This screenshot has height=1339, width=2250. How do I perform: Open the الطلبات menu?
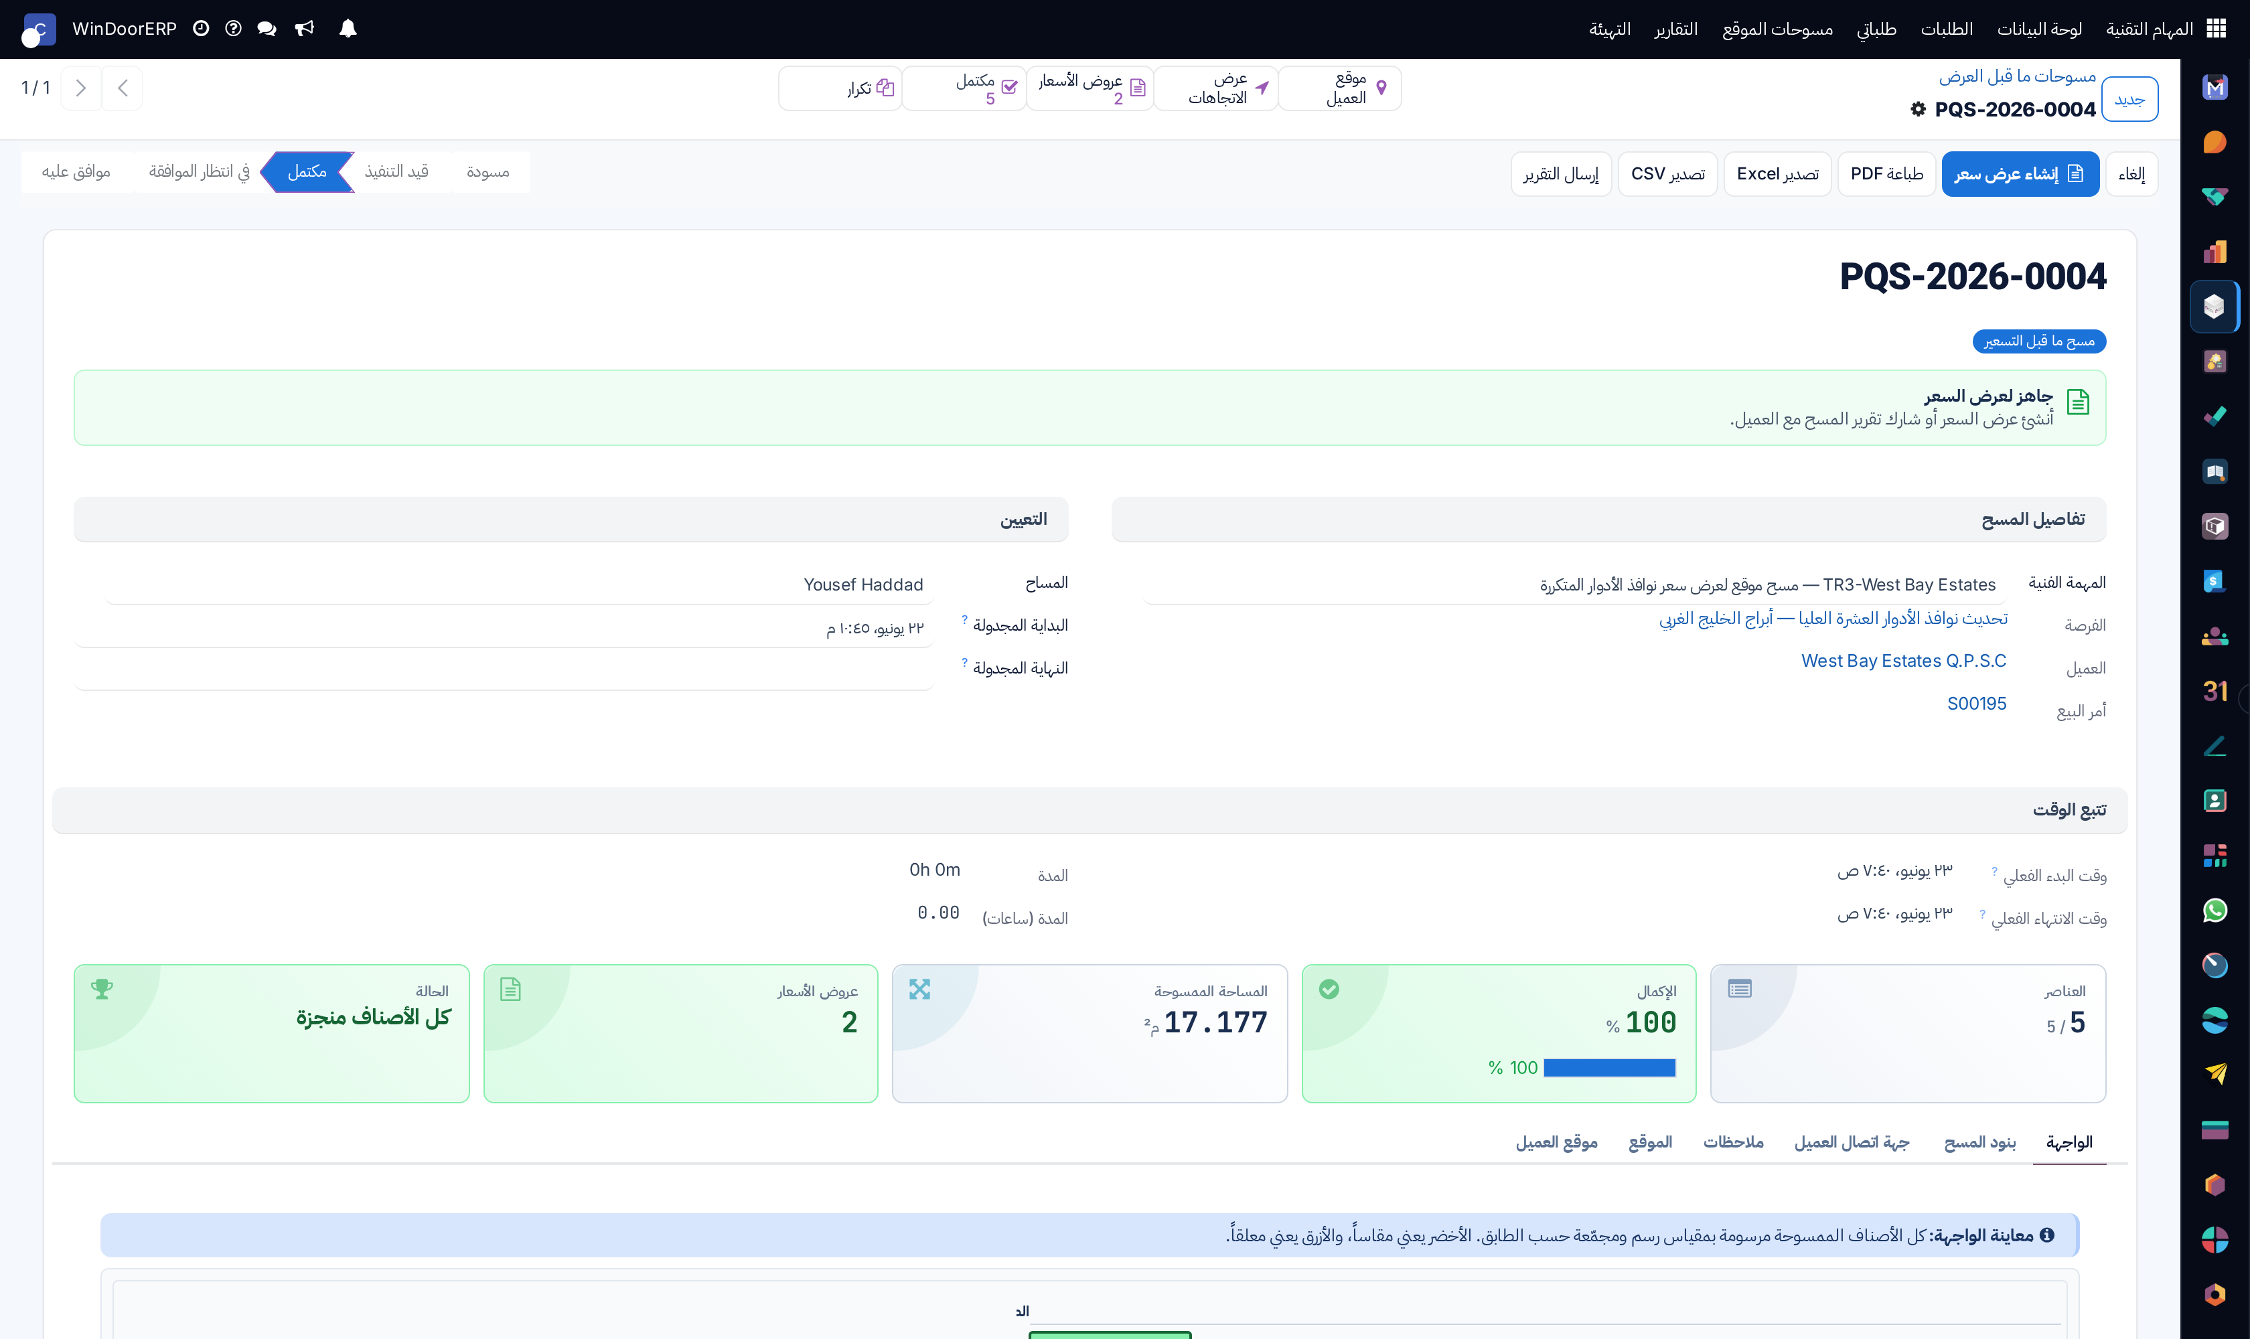pos(1946,29)
